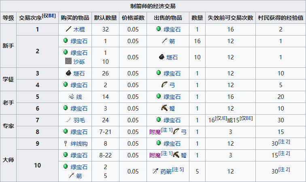Open the 木棍 item link
This screenshot has height=182, width=306.
coord(79,29)
